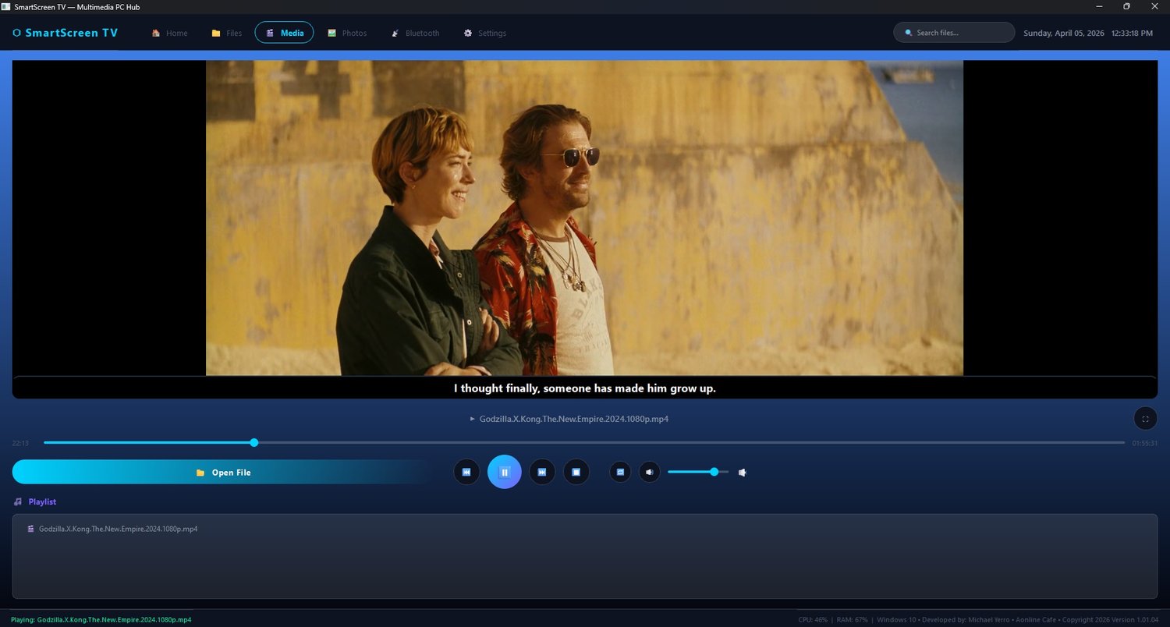This screenshot has height=627, width=1170.
Task: Open the Bluetooth tab
Action: tap(416, 33)
